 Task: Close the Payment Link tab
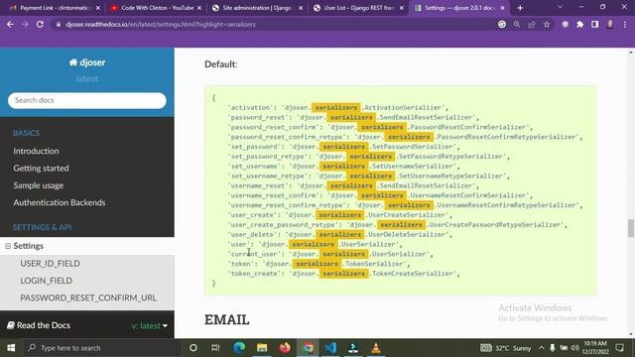click(98, 8)
